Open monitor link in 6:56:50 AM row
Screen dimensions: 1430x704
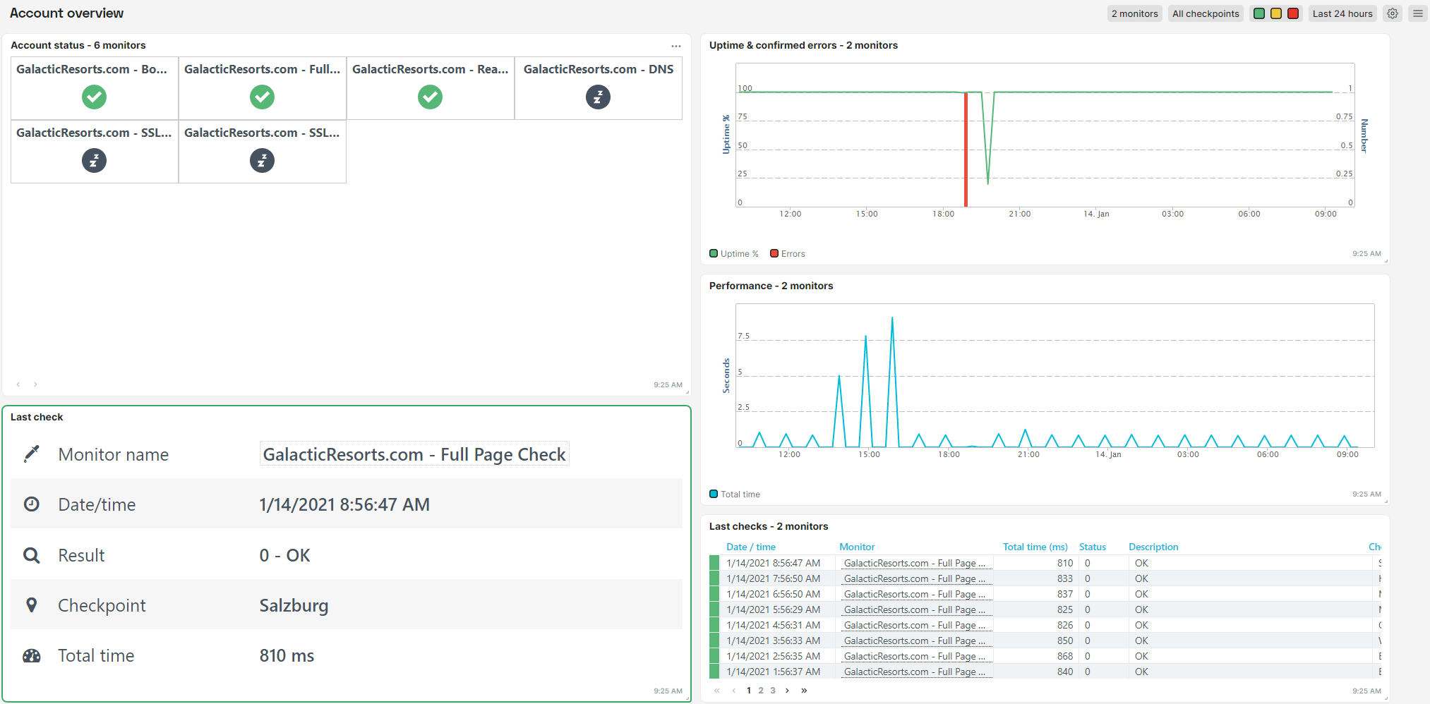pos(915,594)
